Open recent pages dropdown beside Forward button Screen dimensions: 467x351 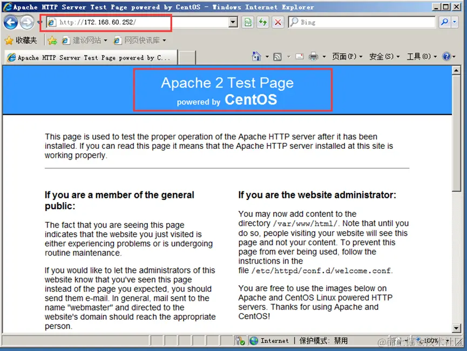click(39, 22)
